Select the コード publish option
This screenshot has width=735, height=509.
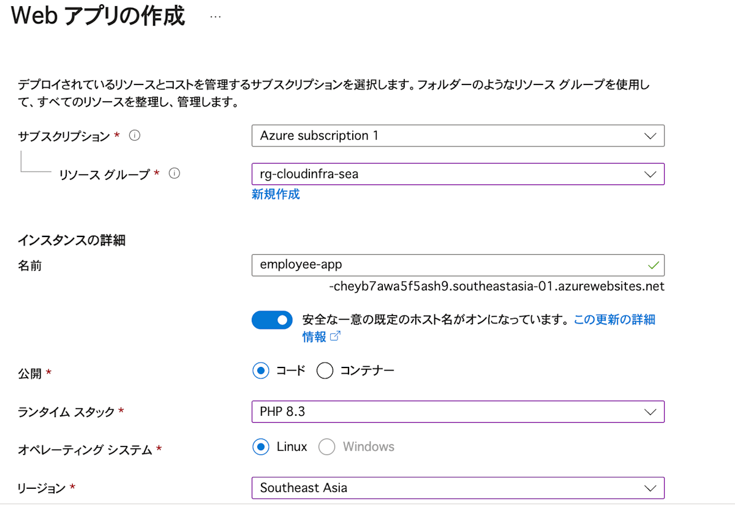[x=261, y=371]
